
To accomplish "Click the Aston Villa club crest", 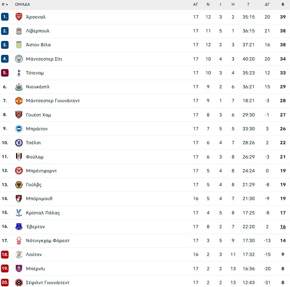I will (19, 45).
